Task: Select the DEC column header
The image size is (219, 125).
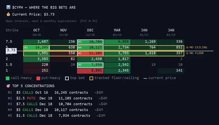Action: tap(90, 30)
